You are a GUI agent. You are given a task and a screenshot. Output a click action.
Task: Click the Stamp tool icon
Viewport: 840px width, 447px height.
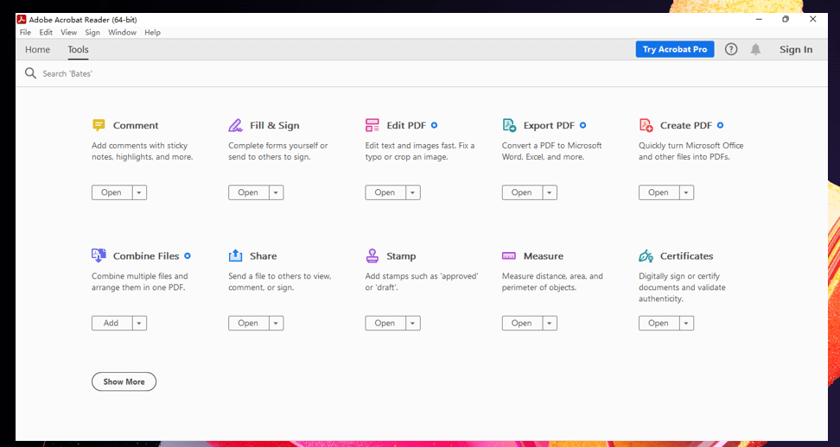tap(372, 255)
